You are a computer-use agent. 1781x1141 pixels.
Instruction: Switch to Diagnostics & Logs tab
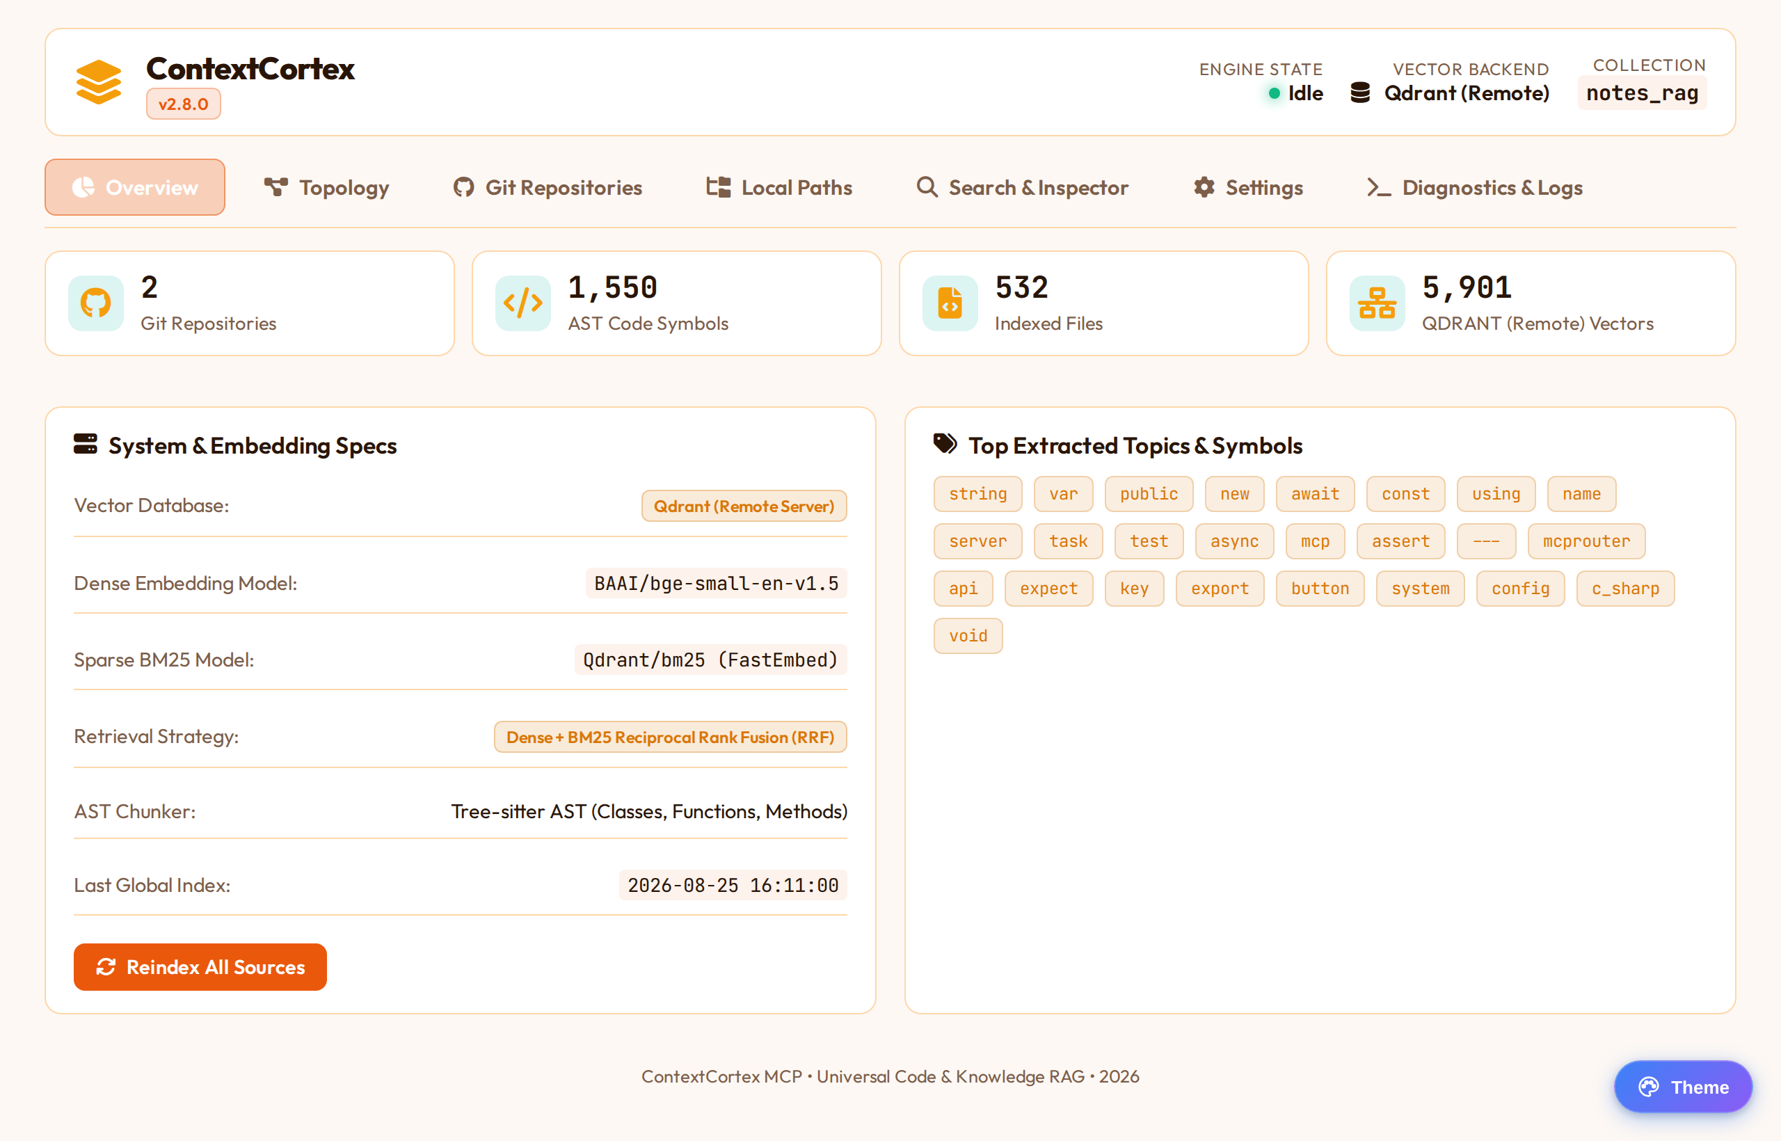pyautogui.click(x=1474, y=187)
